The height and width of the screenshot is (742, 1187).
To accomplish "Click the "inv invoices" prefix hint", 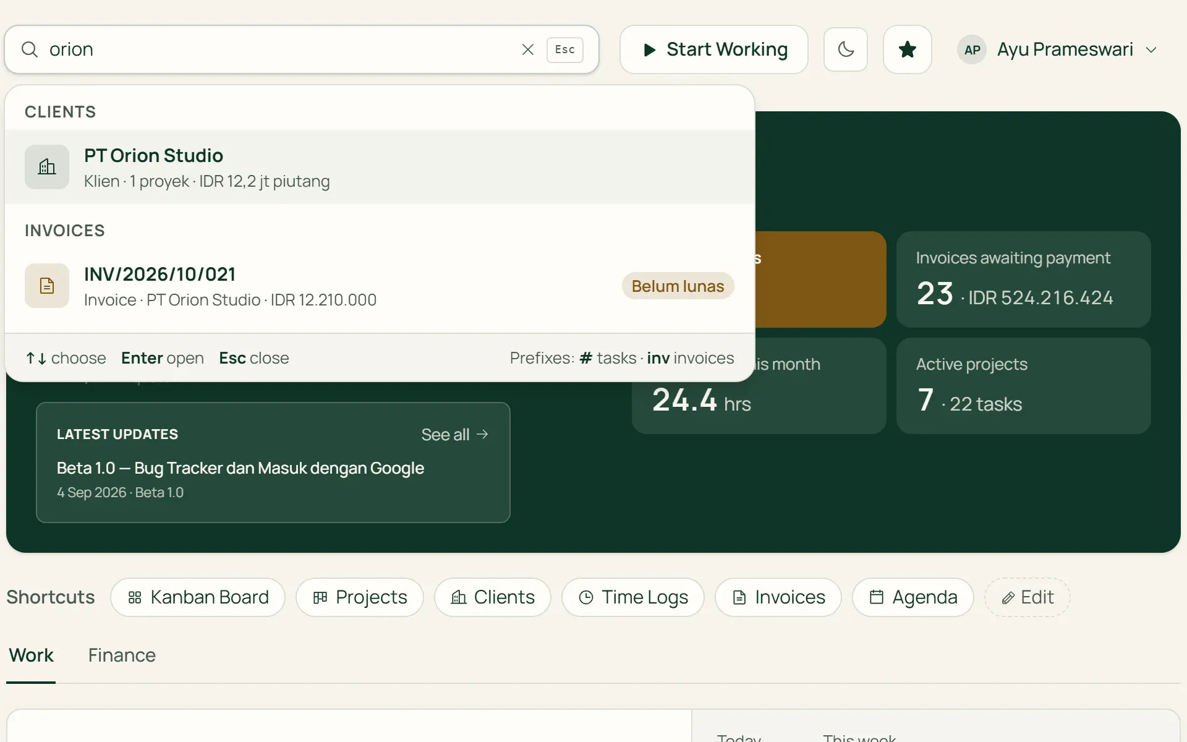I will [691, 358].
